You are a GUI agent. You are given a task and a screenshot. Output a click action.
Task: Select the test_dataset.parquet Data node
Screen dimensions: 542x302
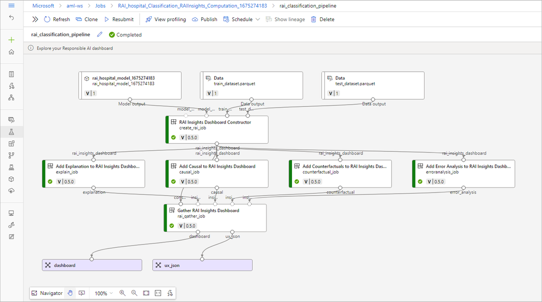373,85
